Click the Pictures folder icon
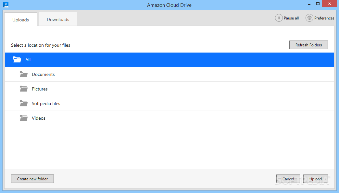This screenshot has height=193, width=339. coord(24,89)
